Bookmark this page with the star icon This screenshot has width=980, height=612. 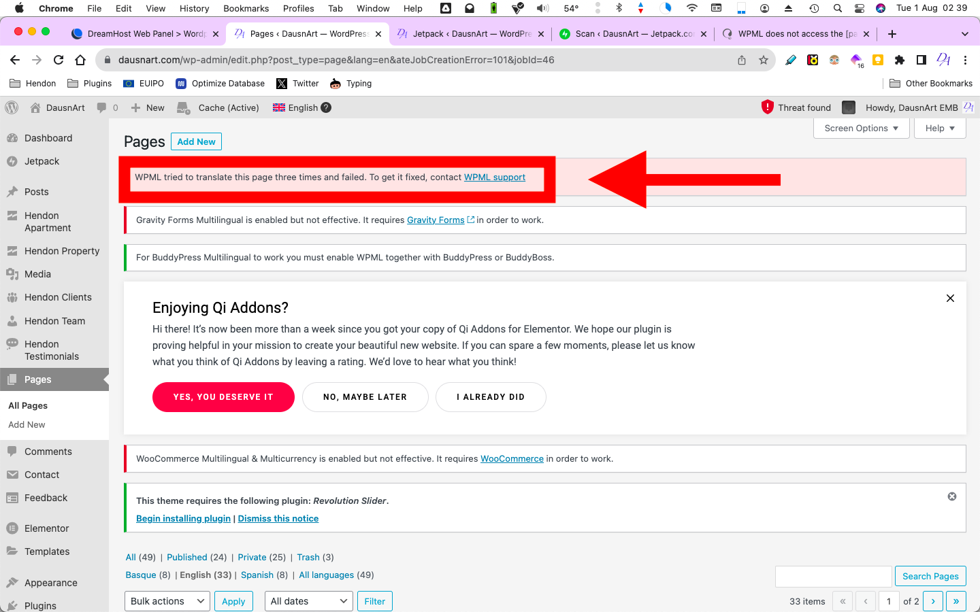[764, 60]
